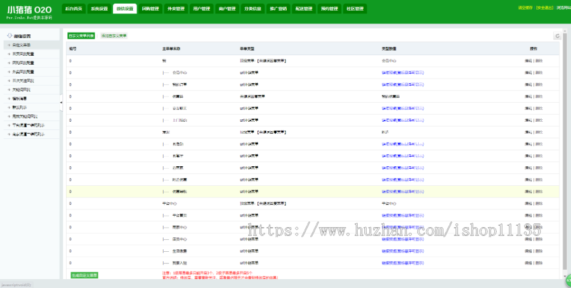Click the 自定义菜单列表 button
571x288 pixels.
(81, 36)
